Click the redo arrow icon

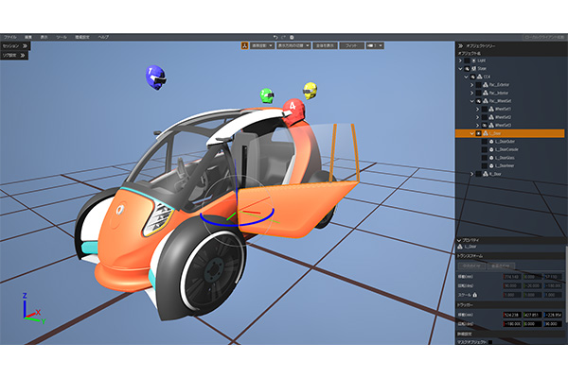(283, 37)
